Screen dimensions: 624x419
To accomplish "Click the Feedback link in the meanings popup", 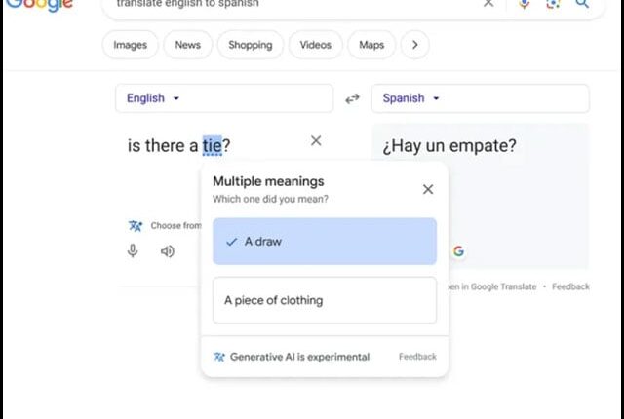I will 417,357.
